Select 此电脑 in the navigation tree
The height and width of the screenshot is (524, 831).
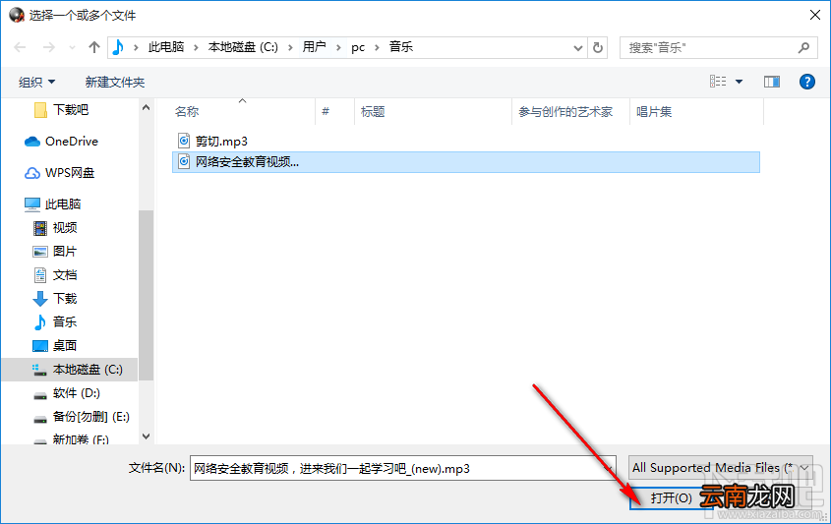point(63,204)
